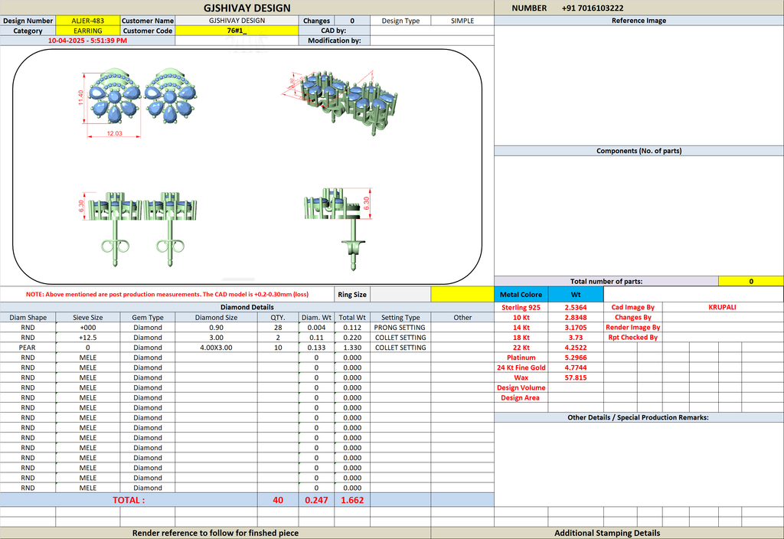Select the grand total weight 1.662
784x539 pixels.
[352, 500]
